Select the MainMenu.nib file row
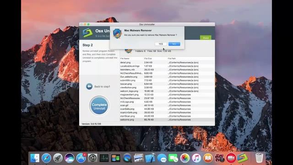The image size is (293, 165). pyautogui.click(x=167, y=70)
